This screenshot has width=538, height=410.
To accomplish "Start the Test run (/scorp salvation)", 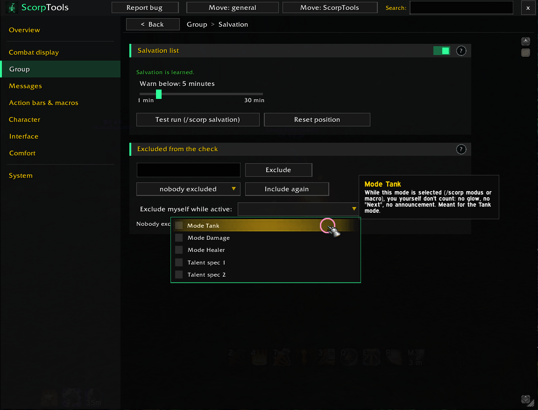I will coord(198,119).
